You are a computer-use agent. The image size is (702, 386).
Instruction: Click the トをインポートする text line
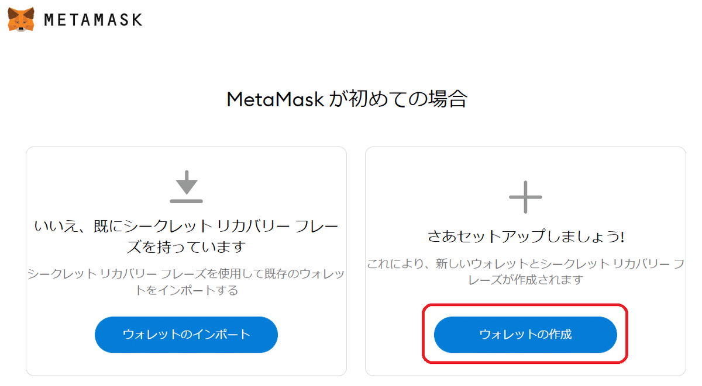[186, 290]
